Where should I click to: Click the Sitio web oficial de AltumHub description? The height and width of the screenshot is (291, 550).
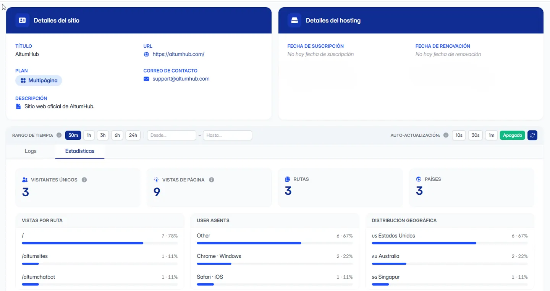point(60,107)
